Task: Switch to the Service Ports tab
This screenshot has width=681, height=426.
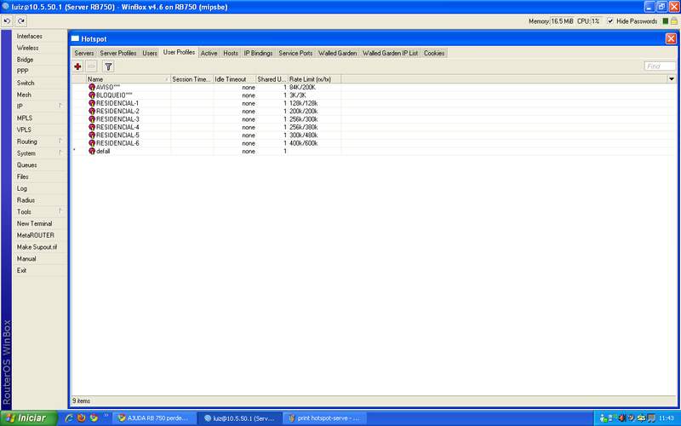Action: [x=295, y=53]
